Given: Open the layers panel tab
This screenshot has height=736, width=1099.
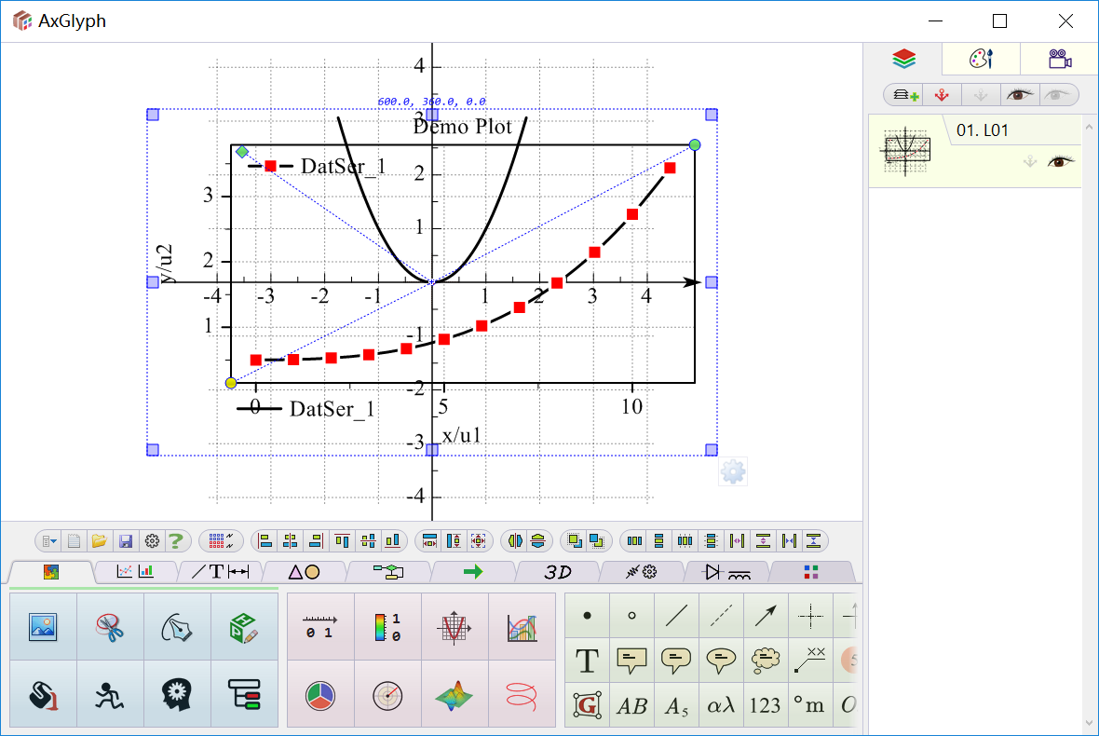Looking at the screenshot, I should (x=904, y=59).
